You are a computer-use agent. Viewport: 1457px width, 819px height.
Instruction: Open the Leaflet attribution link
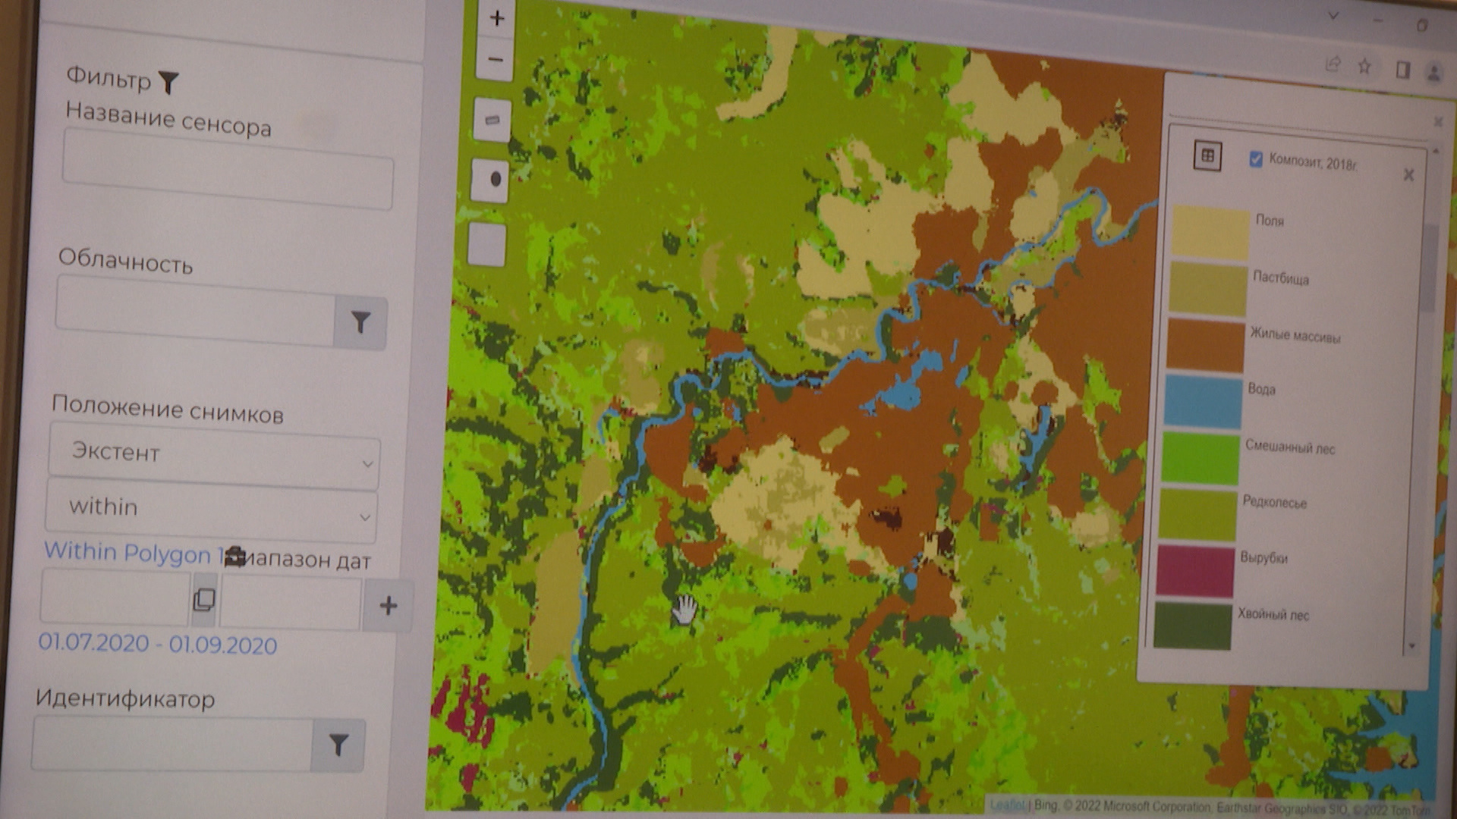click(1008, 805)
